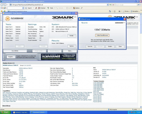The image size is (142, 114).
Task: Open Google toolbar Options
Action: pyautogui.click(x=76, y=8)
